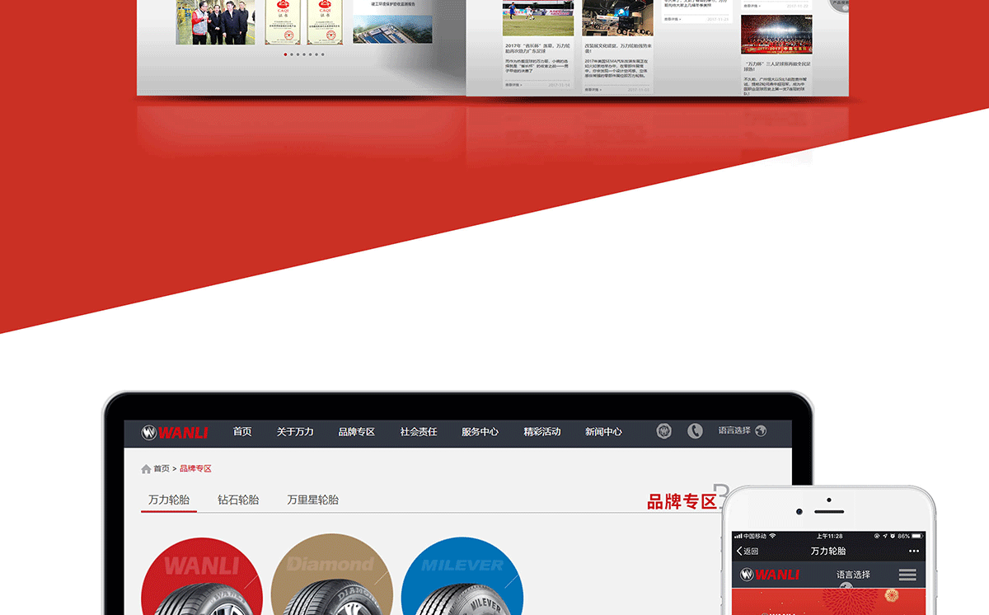Open the 新闻中心 navigation item
The width and height of the screenshot is (989, 615).
(604, 432)
